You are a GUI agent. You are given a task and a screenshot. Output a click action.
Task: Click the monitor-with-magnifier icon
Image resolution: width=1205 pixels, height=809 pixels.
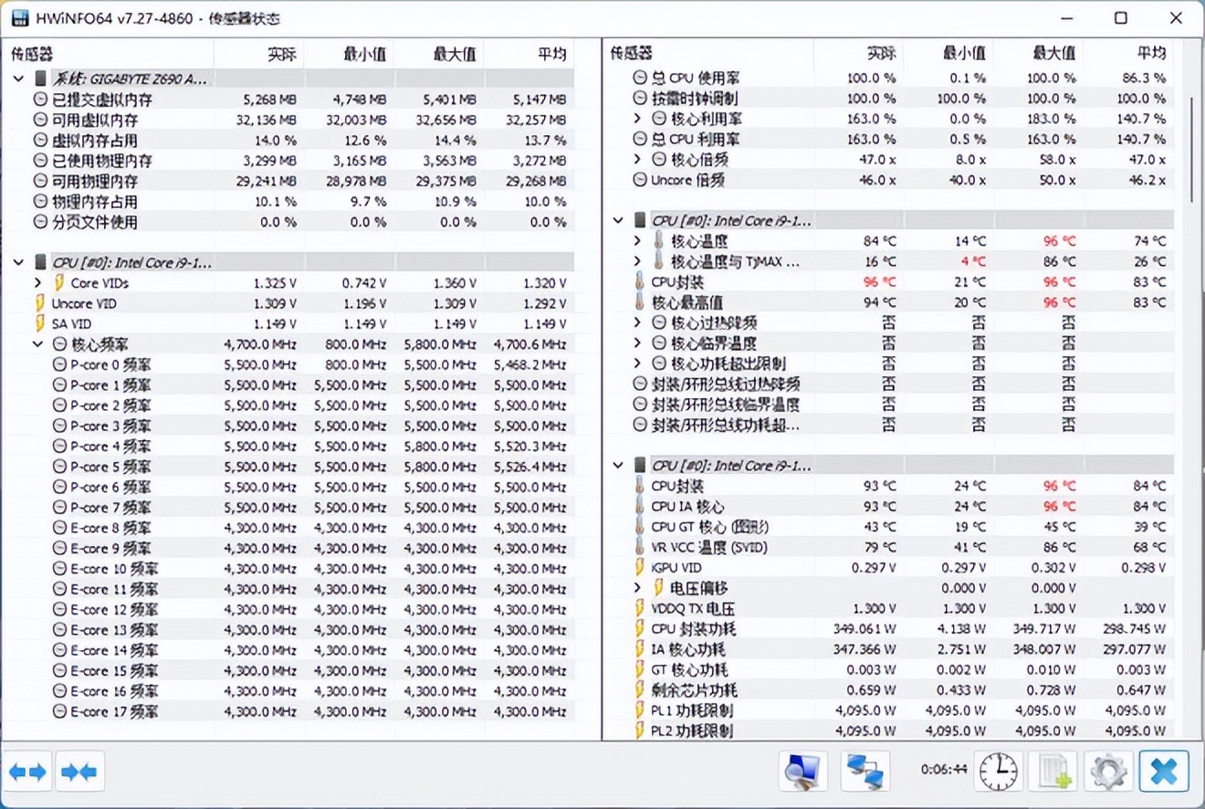[x=802, y=772]
